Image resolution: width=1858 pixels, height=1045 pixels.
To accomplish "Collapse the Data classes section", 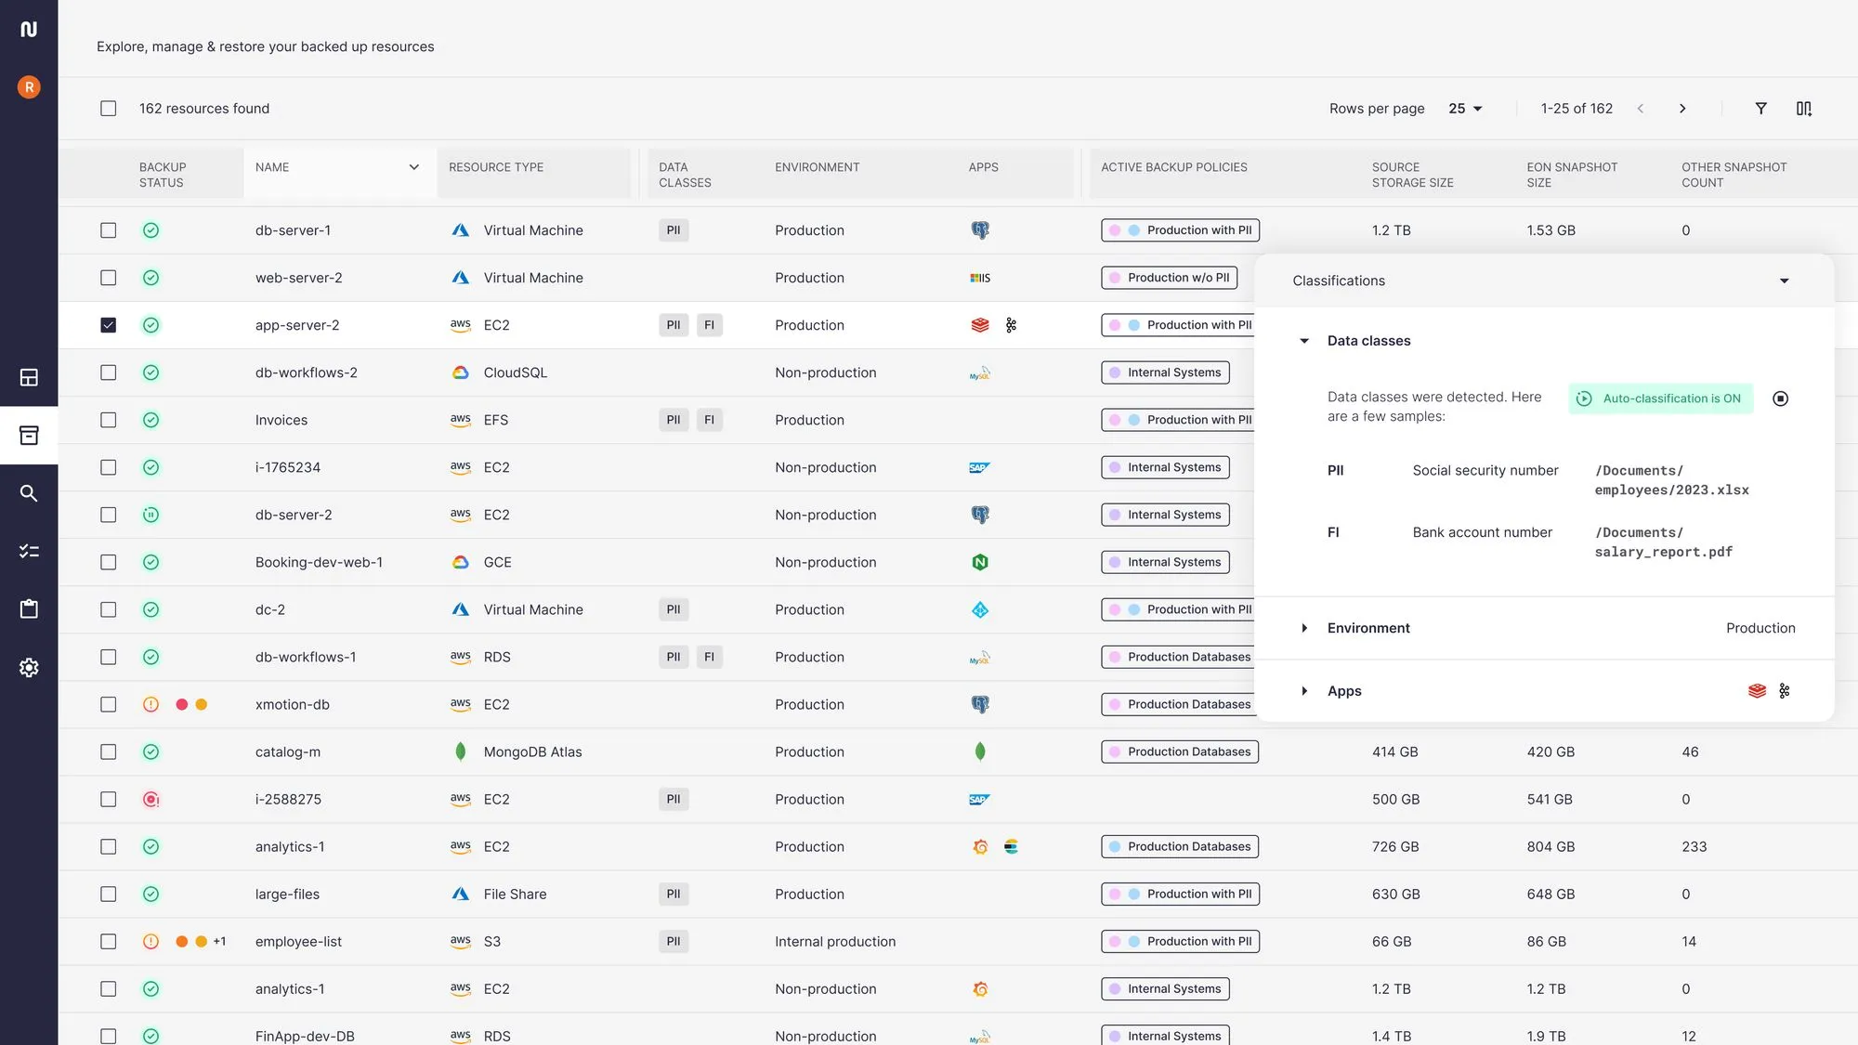I will pos(1304,341).
